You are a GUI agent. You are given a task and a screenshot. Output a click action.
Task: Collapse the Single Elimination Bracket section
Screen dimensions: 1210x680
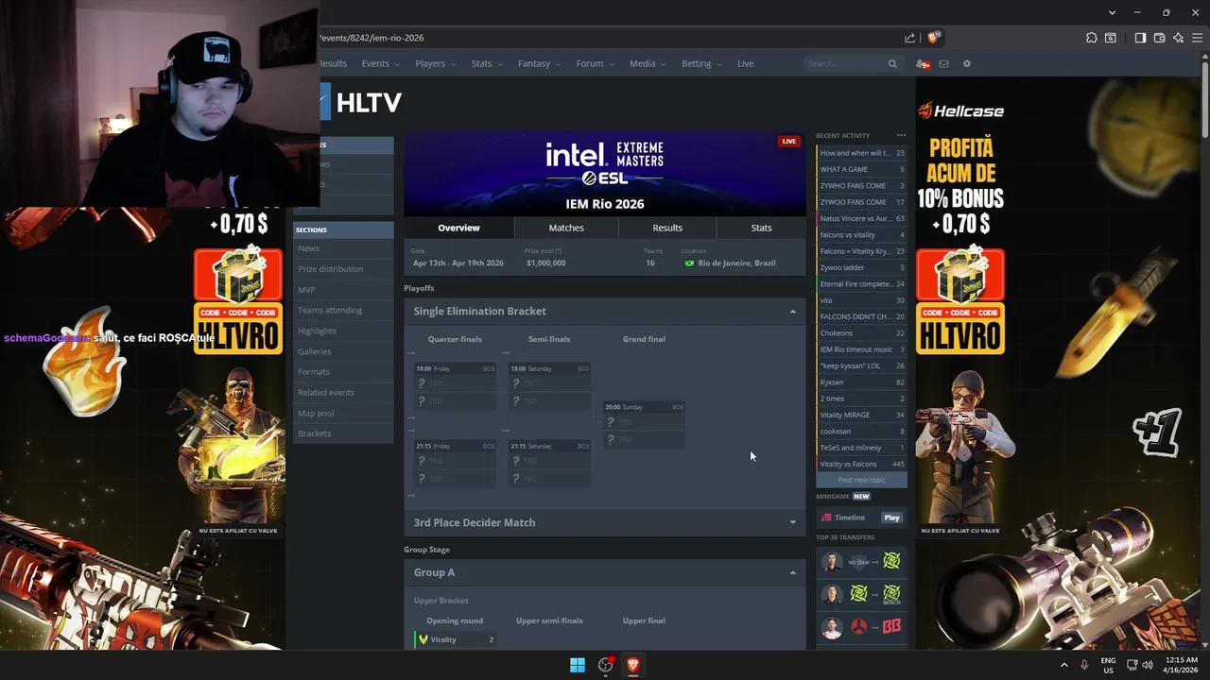click(x=793, y=312)
